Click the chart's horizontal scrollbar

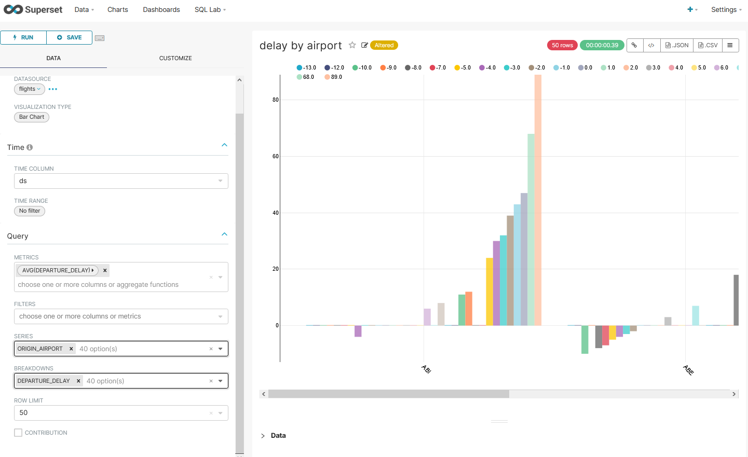[388, 394]
